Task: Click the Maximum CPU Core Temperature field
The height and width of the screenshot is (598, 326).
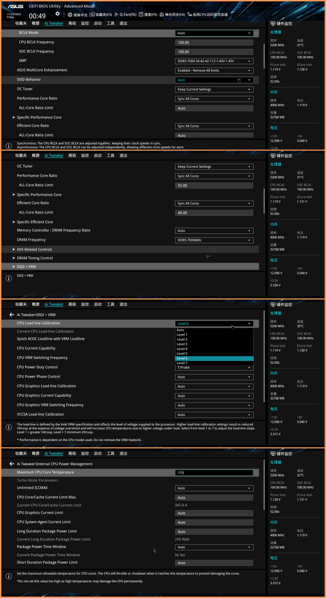Action: [214, 473]
